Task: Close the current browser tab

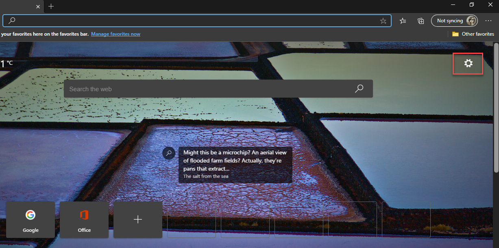Action: tap(38, 6)
